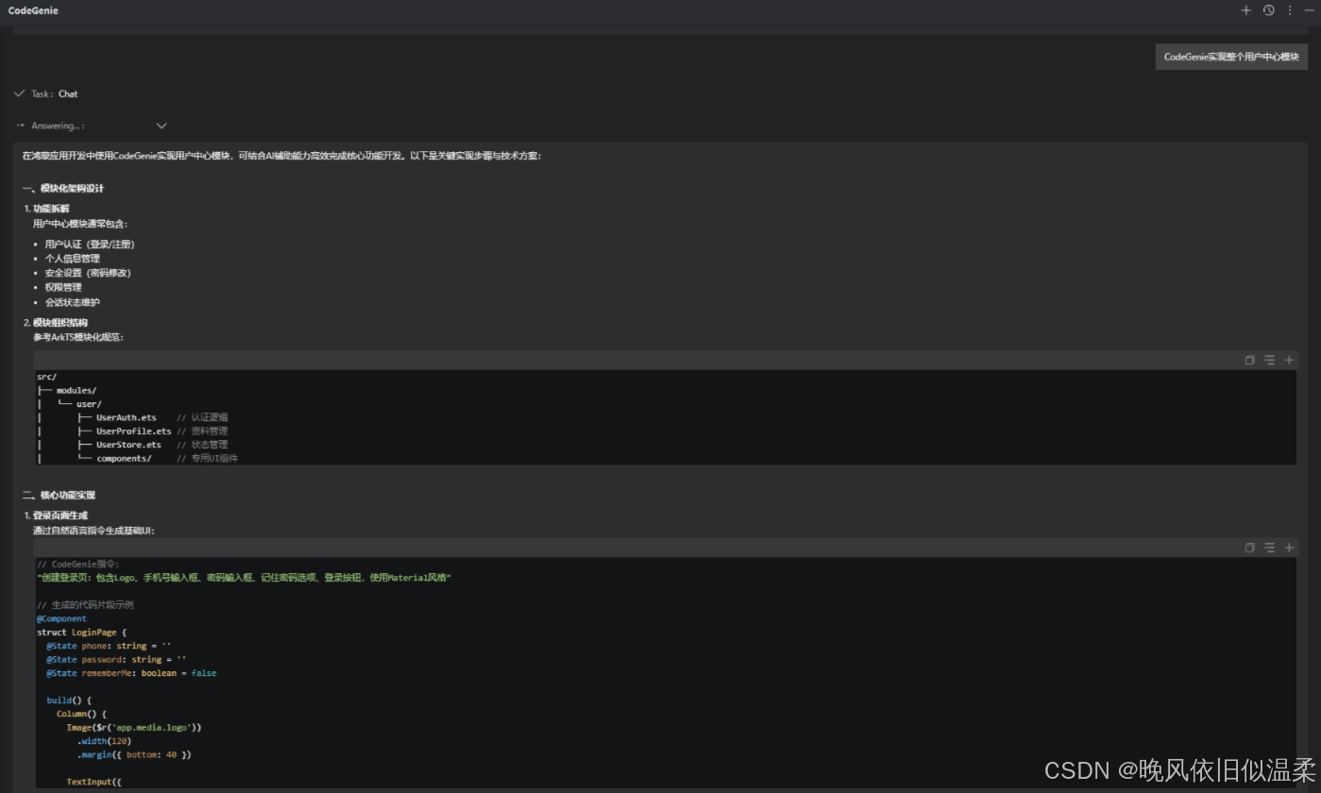This screenshot has height=793, width=1321.
Task: Click the heading 一、模块化架构设计
Action: coord(63,188)
